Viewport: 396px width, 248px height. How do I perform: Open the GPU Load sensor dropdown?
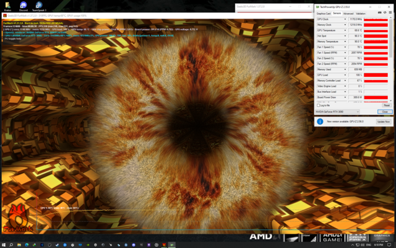[345, 75]
